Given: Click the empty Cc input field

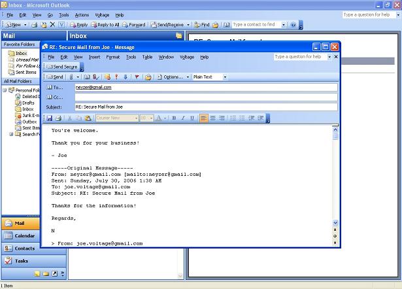Looking at the screenshot, I should coord(206,97).
